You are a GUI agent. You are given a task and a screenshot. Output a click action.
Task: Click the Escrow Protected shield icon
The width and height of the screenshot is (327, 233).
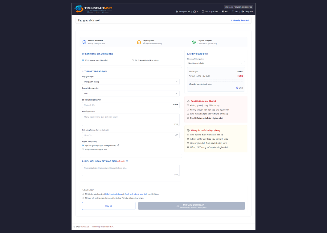[x=84, y=42]
